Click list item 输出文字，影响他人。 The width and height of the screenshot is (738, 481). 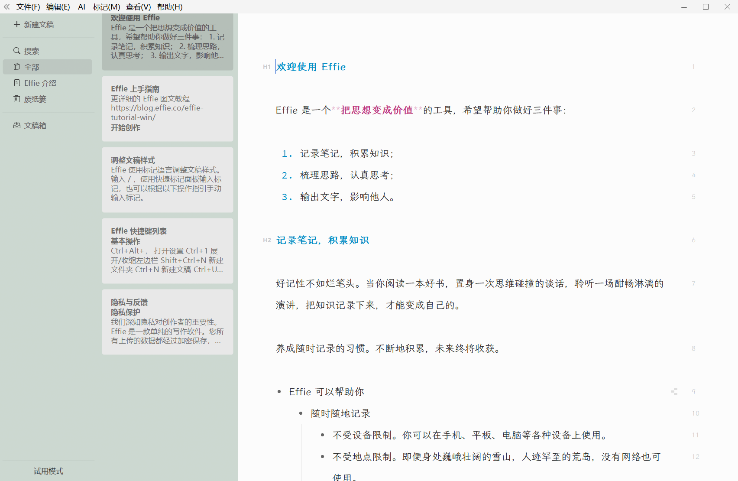tap(347, 197)
